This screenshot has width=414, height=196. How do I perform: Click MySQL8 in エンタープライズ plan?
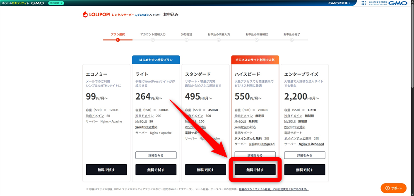coord(290,121)
